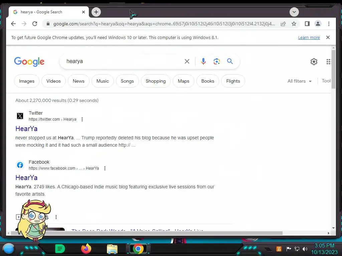Click the Twitter X favicon
342x256 pixels.
pos(20,116)
